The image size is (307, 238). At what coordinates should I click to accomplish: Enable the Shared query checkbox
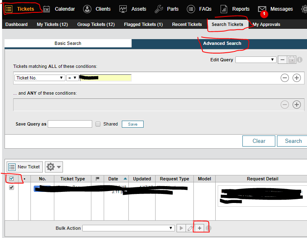pos(98,124)
